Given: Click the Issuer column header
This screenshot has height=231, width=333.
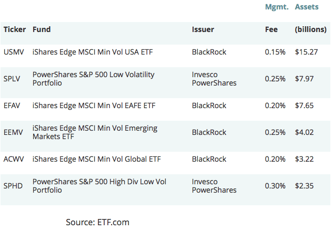Looking at the screenshot, I should (x=203, y=29).
